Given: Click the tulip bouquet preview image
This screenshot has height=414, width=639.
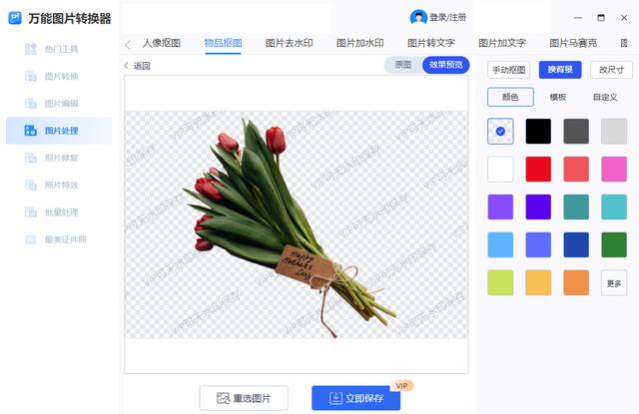Looking at the screenshot, I should click(x=297, y=224).
